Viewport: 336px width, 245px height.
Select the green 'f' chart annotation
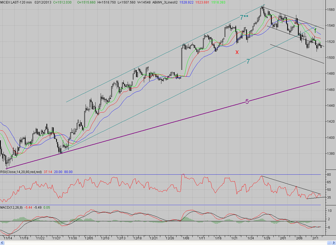point(315,31)
